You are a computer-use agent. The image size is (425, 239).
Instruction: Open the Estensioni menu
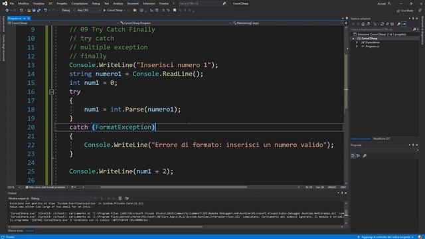point(149,3)
